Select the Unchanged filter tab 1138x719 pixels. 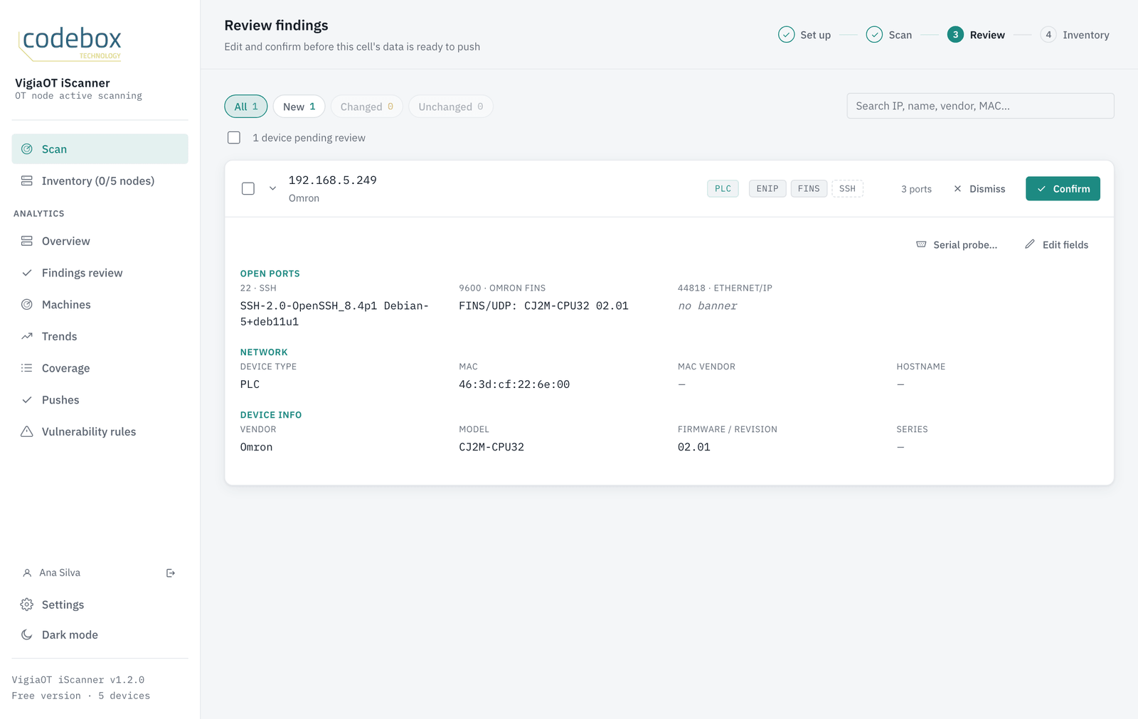[x=450, y=107]
